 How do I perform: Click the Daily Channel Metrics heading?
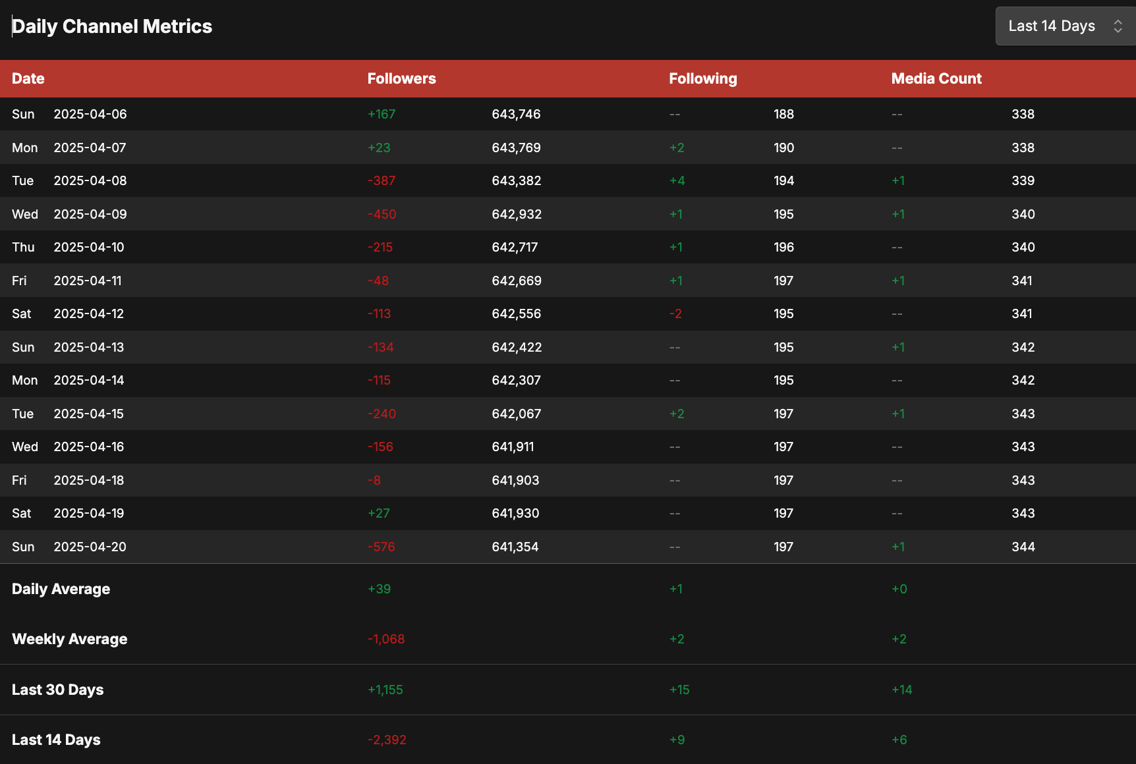click(x=112, y=26)
